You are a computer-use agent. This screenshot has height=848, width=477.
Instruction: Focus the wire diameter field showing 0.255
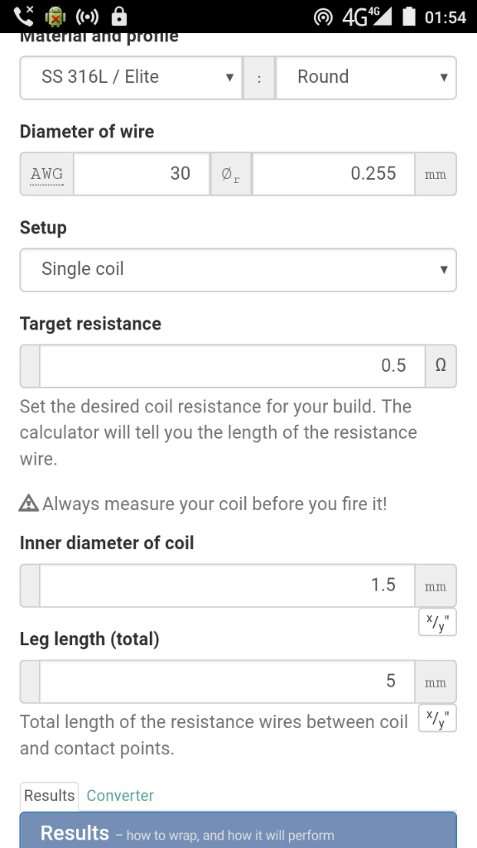point(334,174)
